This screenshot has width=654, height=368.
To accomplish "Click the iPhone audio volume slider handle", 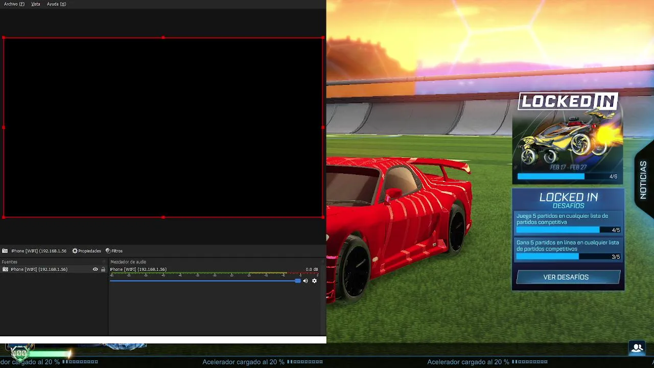I will pyautogui.click(x=297, y=281).
